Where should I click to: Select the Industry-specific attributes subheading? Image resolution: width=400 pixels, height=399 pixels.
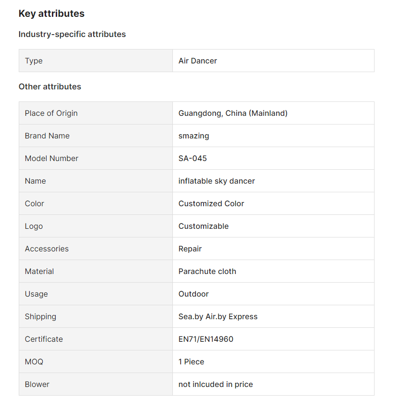click(72, 34)
